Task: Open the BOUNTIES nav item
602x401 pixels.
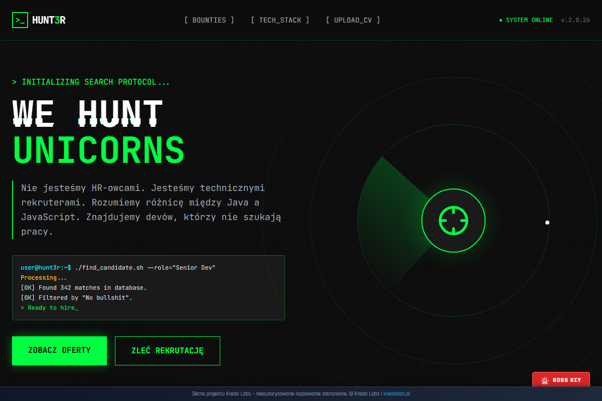Action: pyautogui.click(x=209, y=20)
